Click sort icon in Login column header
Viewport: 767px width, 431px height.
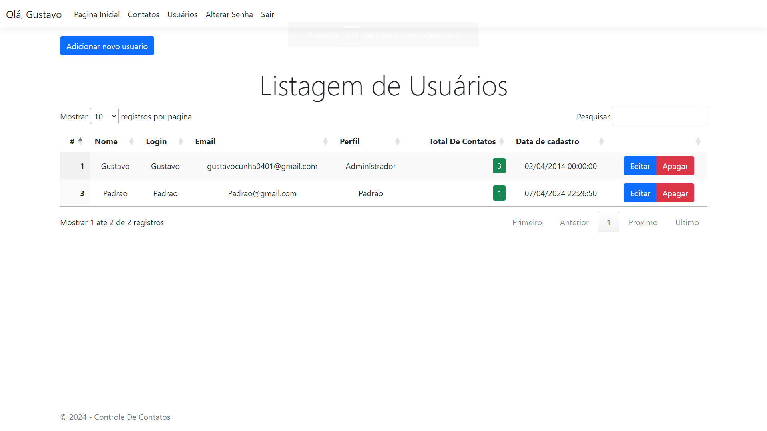pos(181,141)
